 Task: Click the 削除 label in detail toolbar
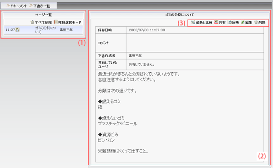pyautogui.click(x=262, y=22)
